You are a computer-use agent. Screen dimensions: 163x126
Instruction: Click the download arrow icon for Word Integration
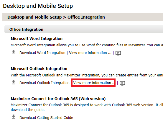coord(14,52)
